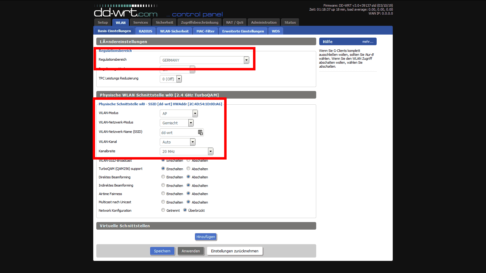Image resolution: width=486 pixels, height=273 pixels.
Task: Open the Kanalbreite 20 MHz dropdown
Action: [x=187, y=151]
